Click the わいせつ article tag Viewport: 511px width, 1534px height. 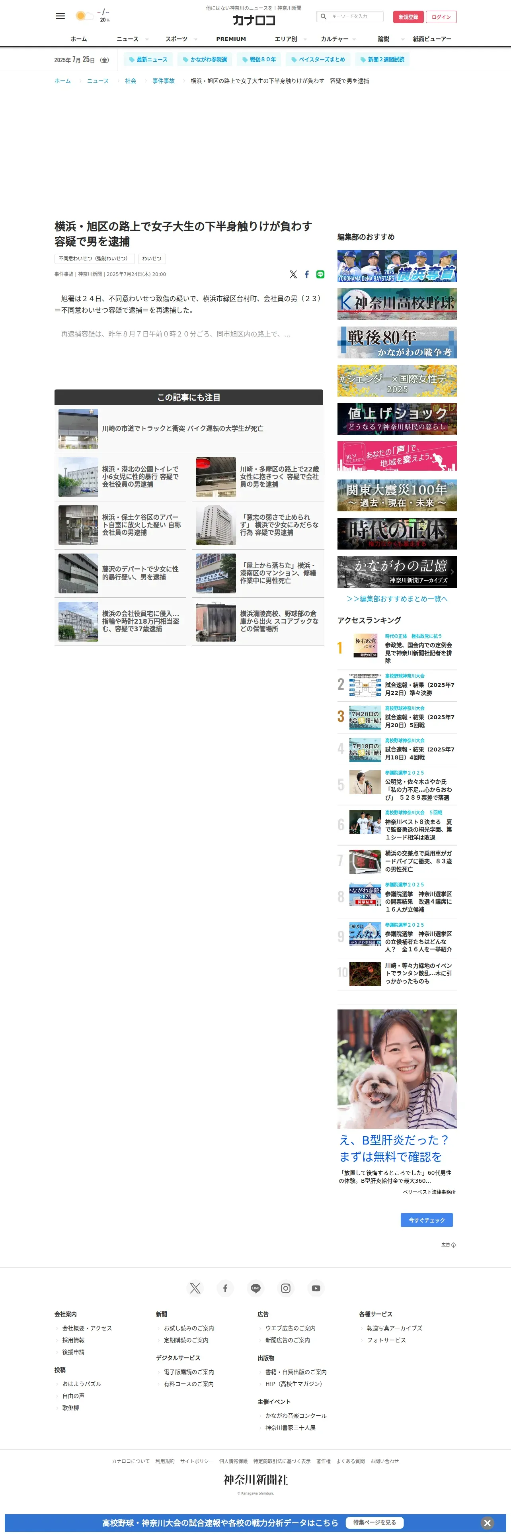[152, 258]
